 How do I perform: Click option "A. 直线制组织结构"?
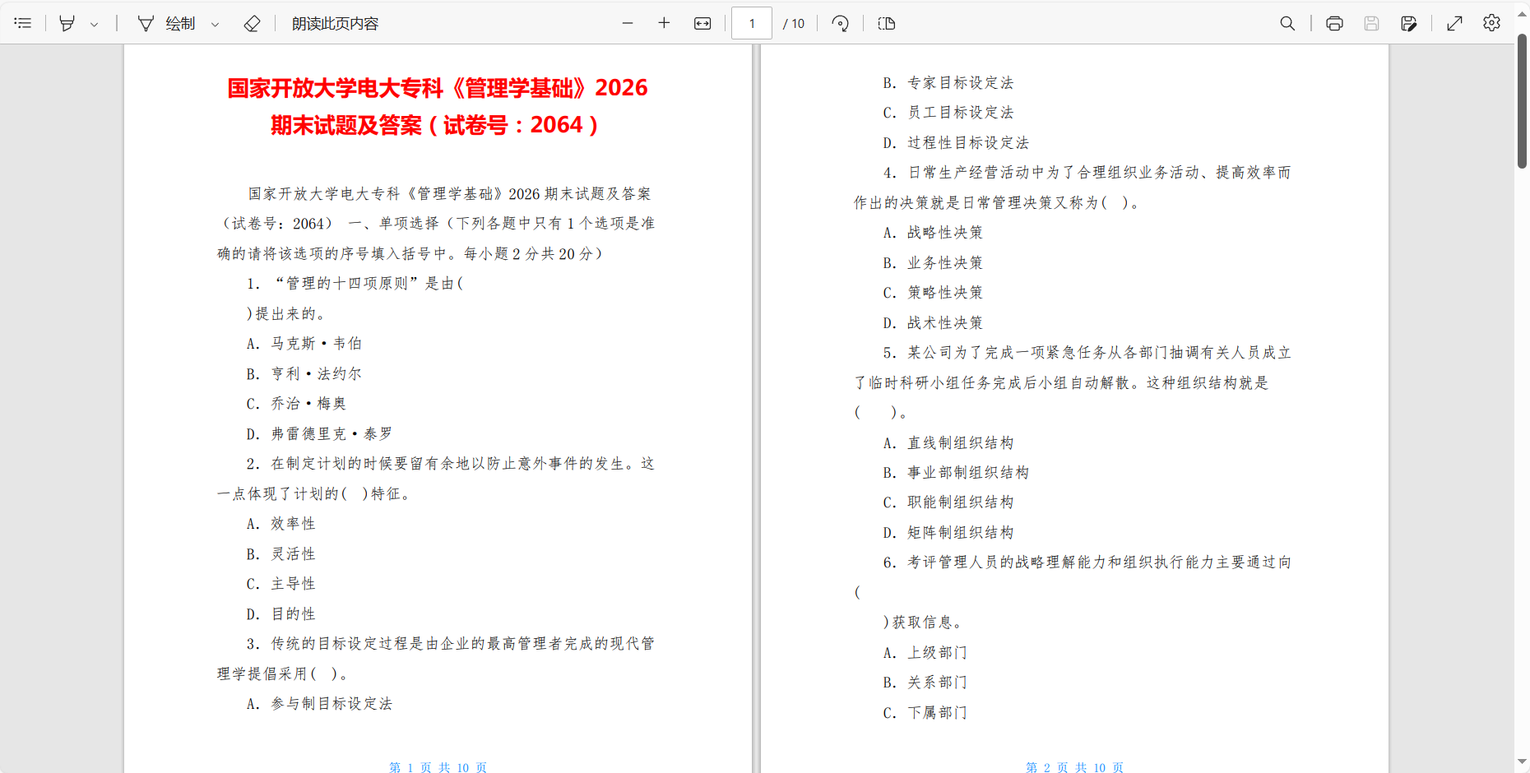tap(948, 443)
